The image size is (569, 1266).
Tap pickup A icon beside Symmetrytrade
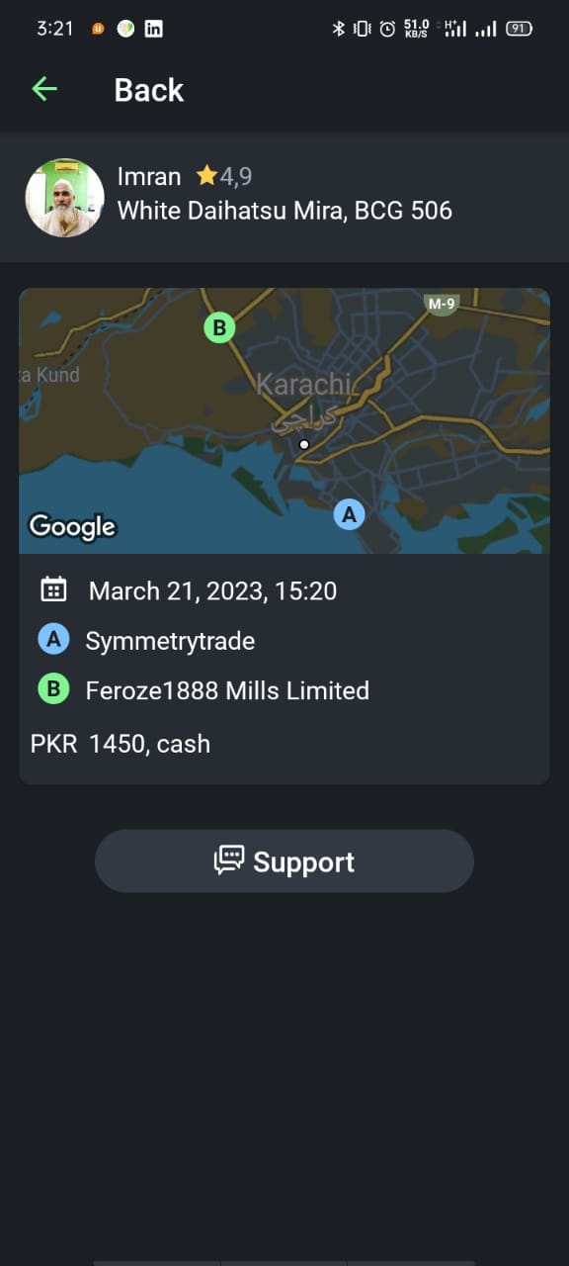coord(53,640)
